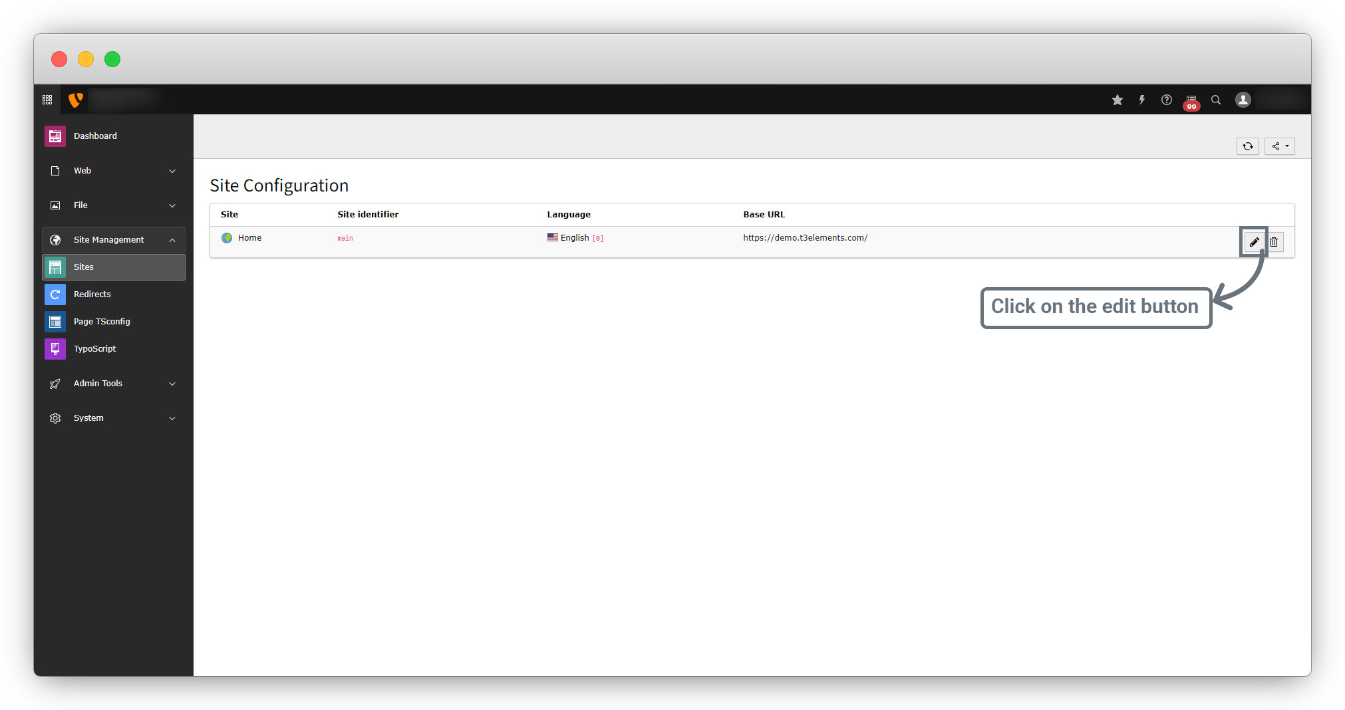Viewport: 1345px width, 710px height.
Task: Open the share dropdown button
Action: point(1279,146)
